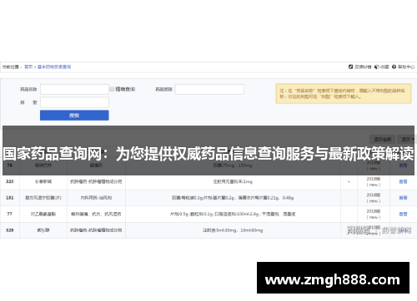Select the row number "151" cell
This screenshot has height=301, width=417.
(10, 198)
